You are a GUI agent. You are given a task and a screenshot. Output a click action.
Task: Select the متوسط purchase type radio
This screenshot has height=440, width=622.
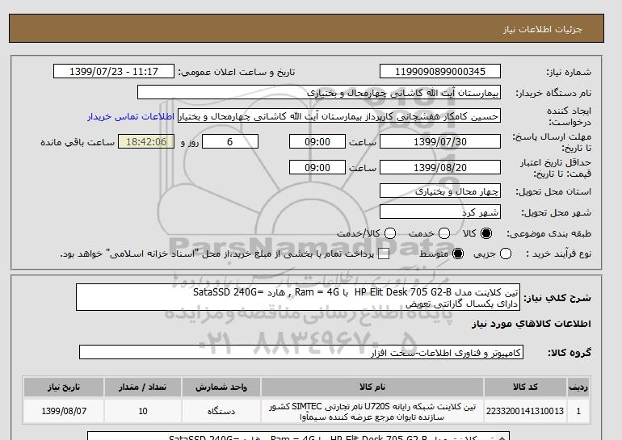click(458, 254)
